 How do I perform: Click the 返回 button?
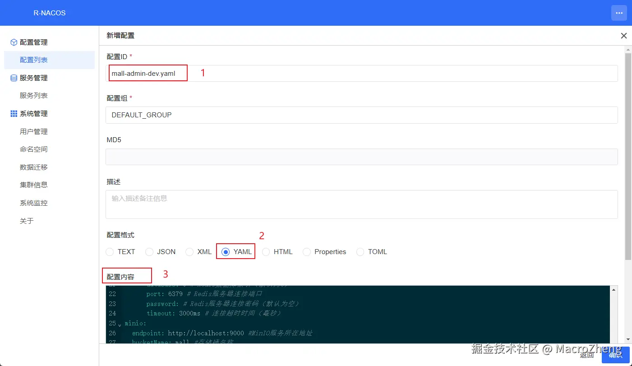click(x=587, y=355)
